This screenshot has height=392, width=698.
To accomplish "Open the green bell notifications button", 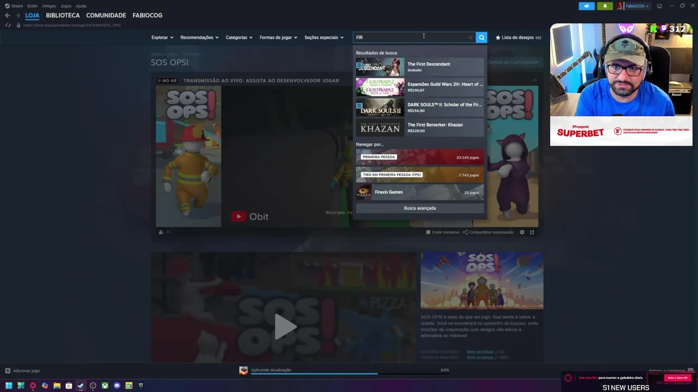I will [x=605, y=6].
